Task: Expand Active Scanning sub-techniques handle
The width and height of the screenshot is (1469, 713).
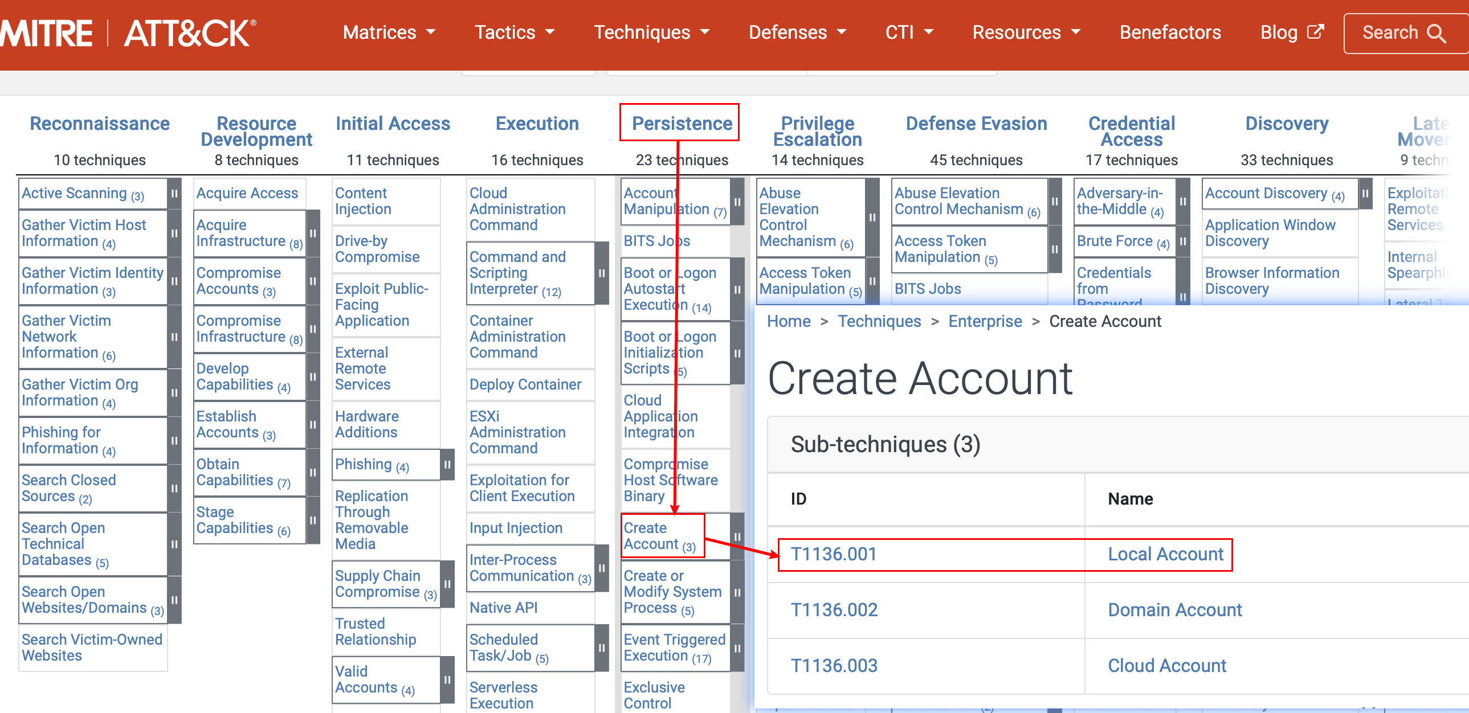Action: coord(174,194)
